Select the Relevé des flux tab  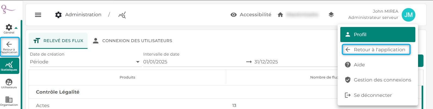point(58,41)
